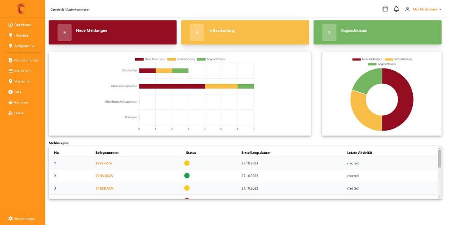Click the 27.10.2023 date in row 1

tap(250, 163)
